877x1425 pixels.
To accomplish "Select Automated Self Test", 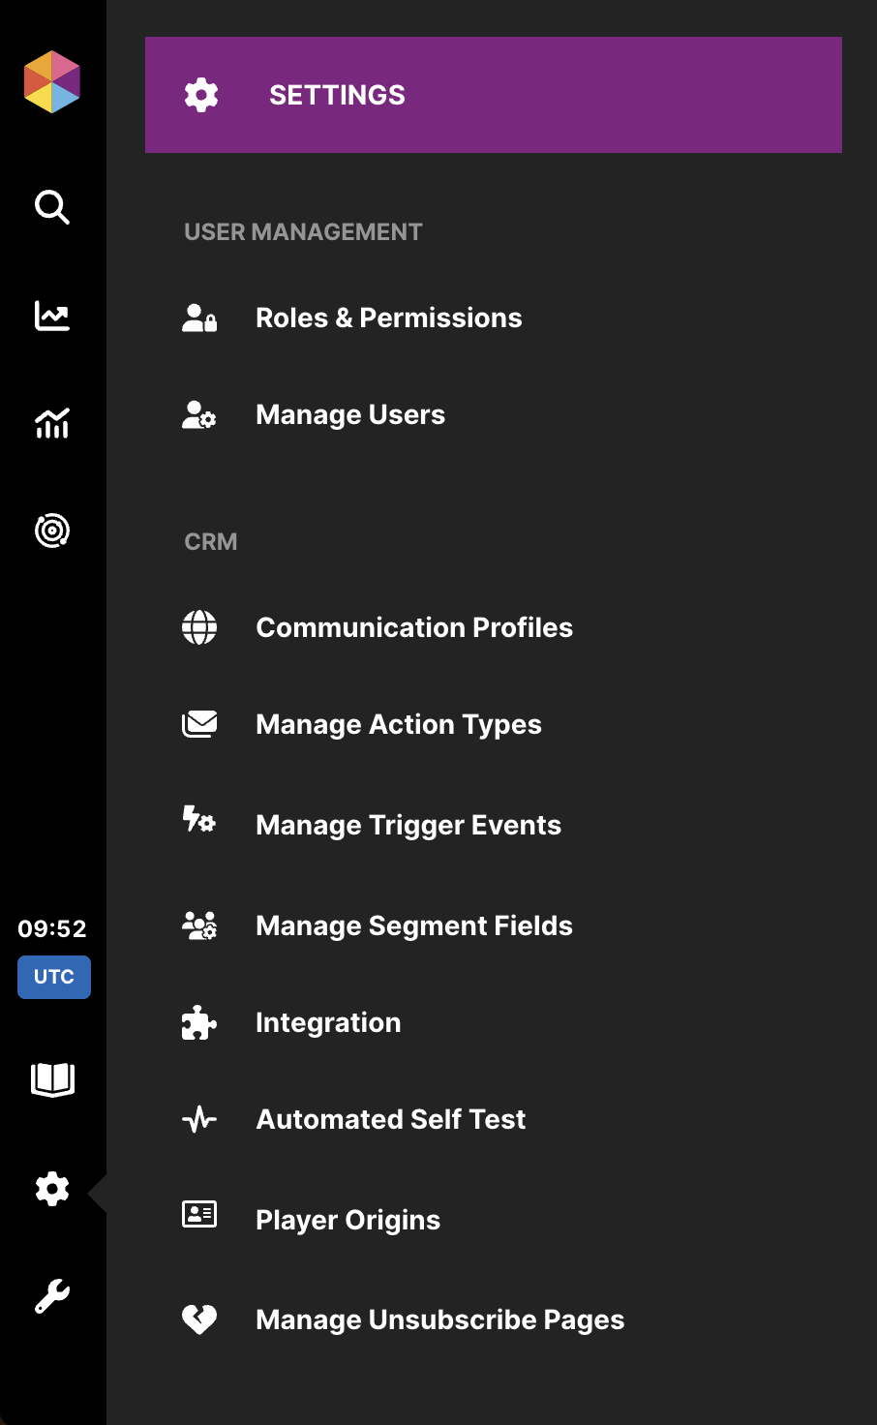I will click(390, 1119).
